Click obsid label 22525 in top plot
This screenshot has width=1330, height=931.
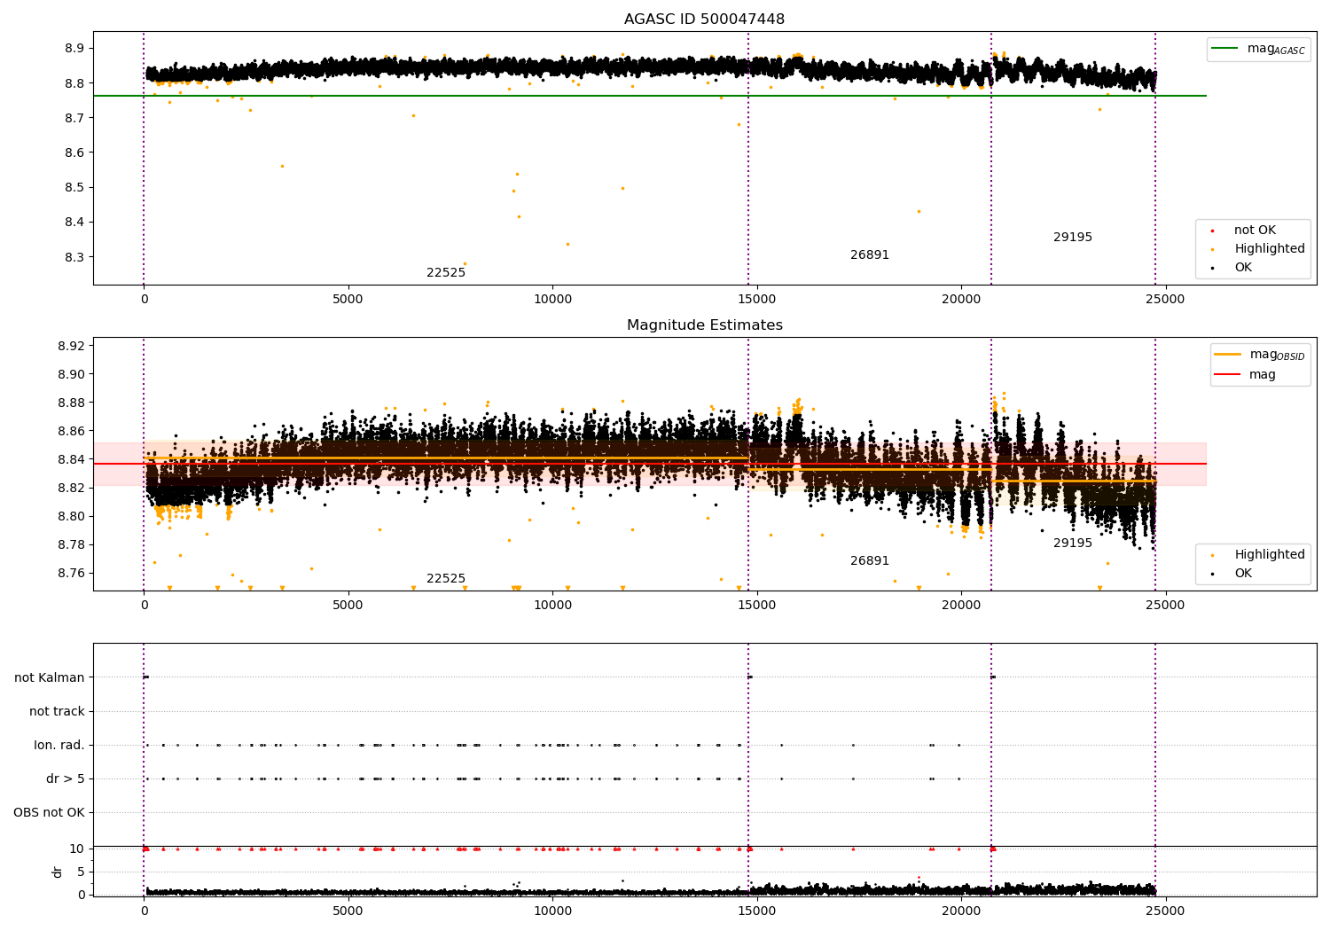pyautogui.click(x=446, y=273)
